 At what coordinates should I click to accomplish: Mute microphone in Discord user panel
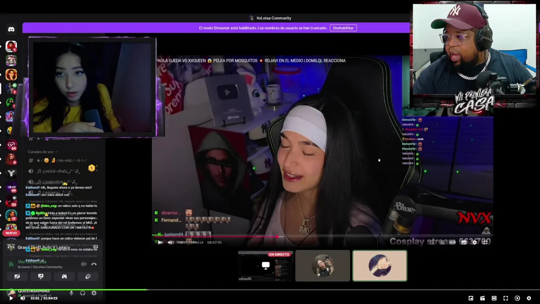tap(71, 293)
